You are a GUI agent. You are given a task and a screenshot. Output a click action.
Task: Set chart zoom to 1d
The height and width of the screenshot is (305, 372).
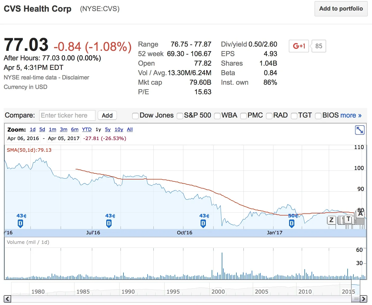[33, 129]
